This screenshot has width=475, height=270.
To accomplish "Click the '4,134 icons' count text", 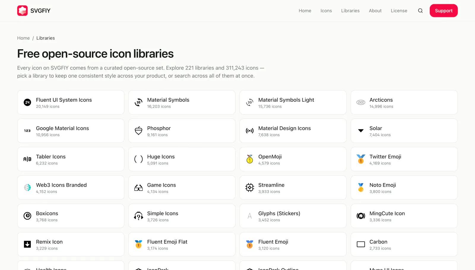I will 158,192.
